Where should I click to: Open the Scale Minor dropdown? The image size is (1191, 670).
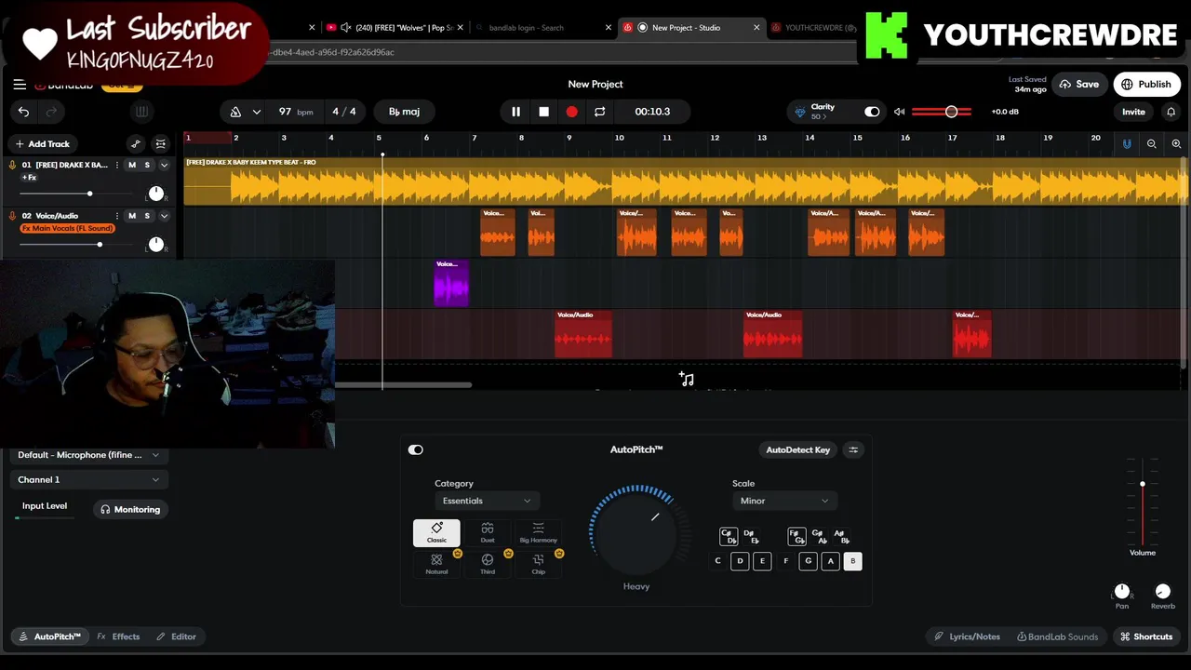coord(783,501)
